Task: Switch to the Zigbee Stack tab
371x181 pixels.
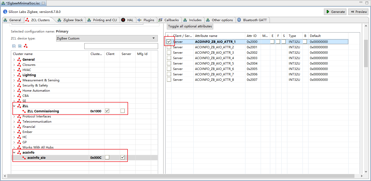Action: tap(73, 20)
